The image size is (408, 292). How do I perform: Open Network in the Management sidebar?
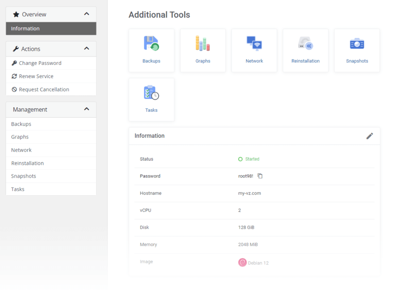click(51, 150)
